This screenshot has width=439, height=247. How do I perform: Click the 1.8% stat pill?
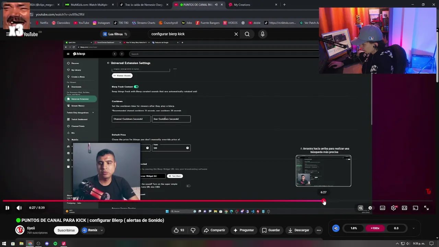pos(354,228)
